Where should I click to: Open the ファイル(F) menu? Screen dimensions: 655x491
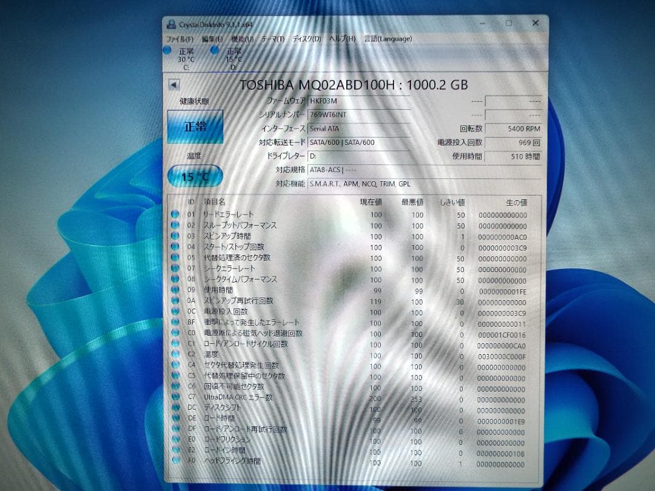coord(179,38)
